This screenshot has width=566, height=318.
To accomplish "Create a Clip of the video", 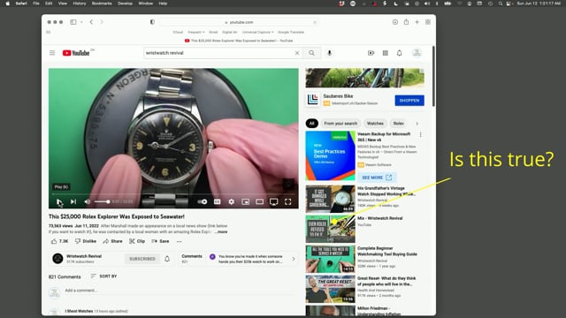I will click(x=137, y=241).
